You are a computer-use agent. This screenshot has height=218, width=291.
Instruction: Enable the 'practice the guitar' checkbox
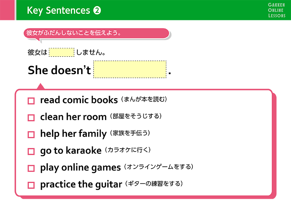pyautogui.click(x=31, y=185)
